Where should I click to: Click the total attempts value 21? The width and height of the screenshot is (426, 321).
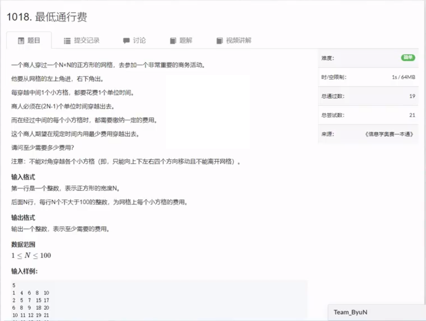click(412, 115)
